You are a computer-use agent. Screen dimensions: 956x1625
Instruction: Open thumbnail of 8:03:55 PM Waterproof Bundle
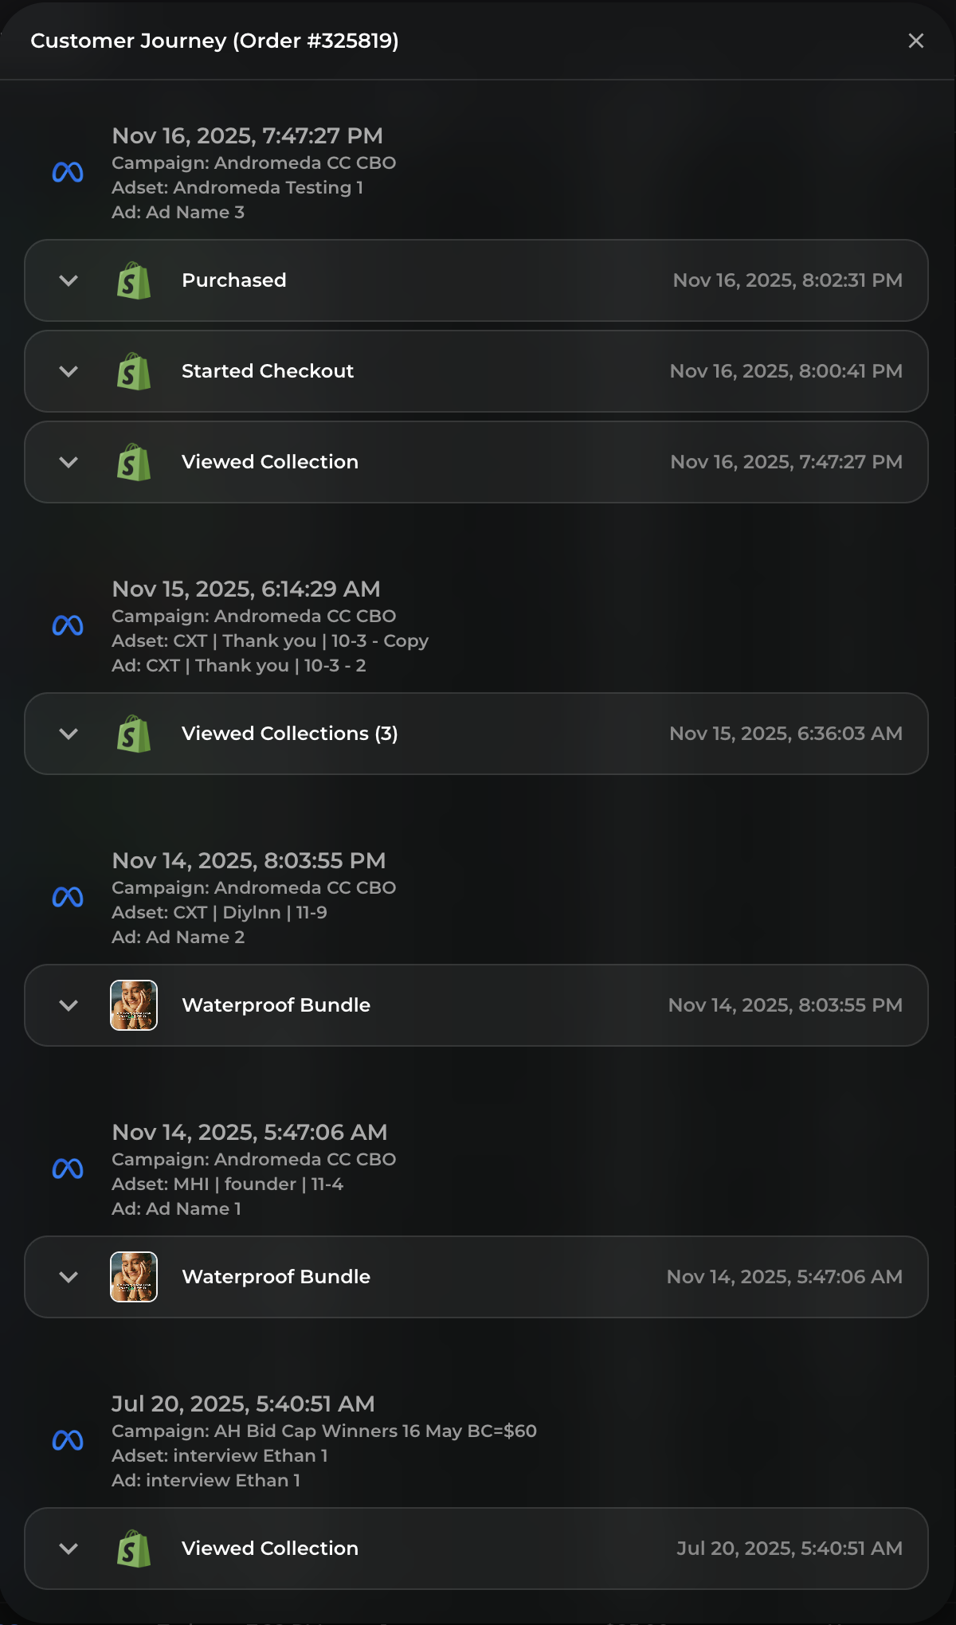pos(134,1005)
